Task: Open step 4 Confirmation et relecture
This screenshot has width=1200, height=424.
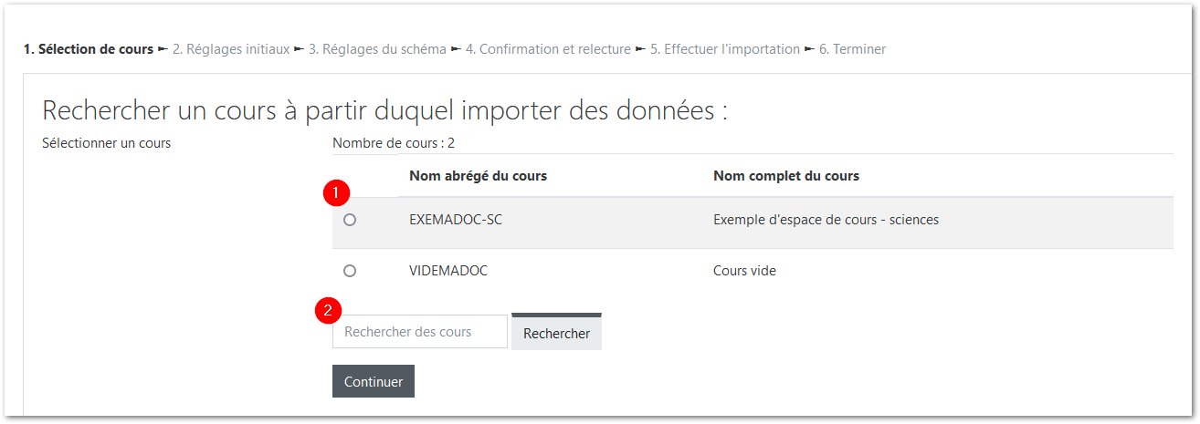Action: pyautogui.click(x=548, y=49)
